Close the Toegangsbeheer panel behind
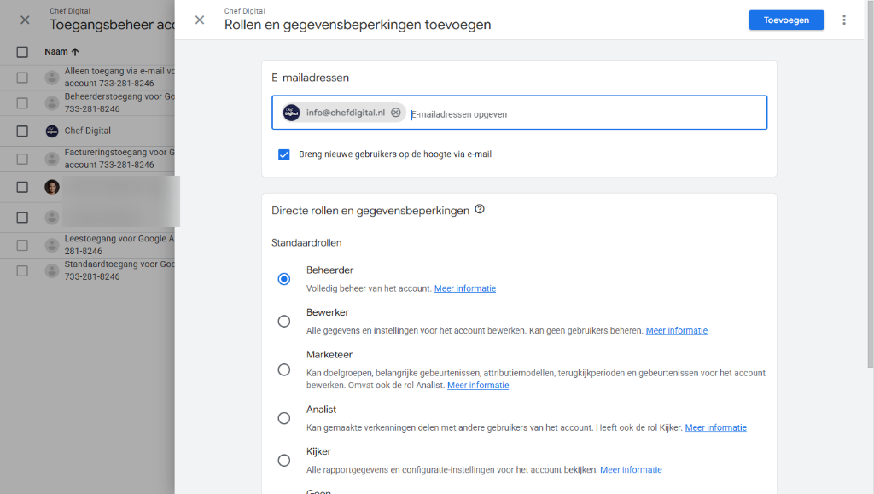This screenshot has width=874, height=494. [25, 20]
